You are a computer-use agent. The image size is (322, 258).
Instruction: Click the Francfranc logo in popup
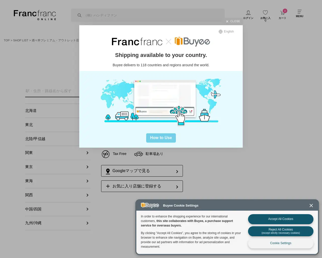tap(137, 42)
